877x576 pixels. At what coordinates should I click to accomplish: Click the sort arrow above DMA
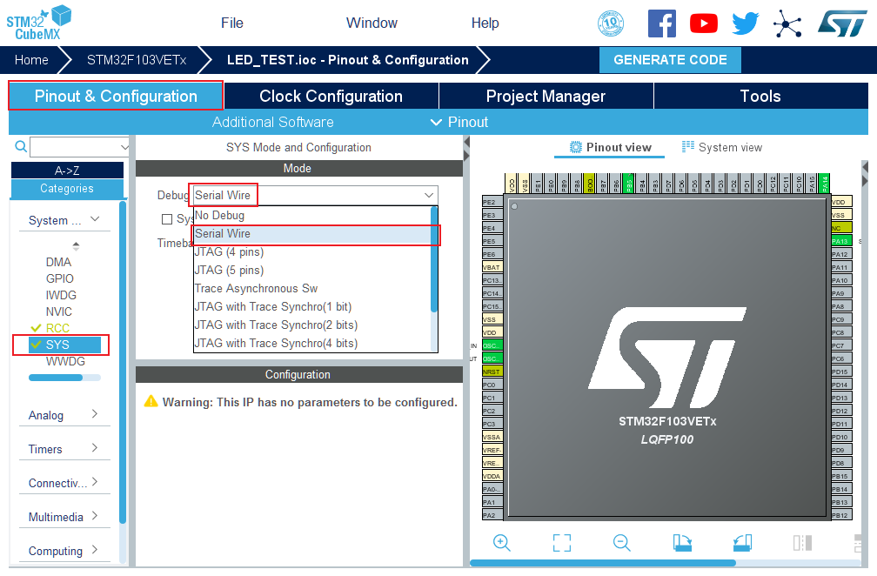(76, 245)
